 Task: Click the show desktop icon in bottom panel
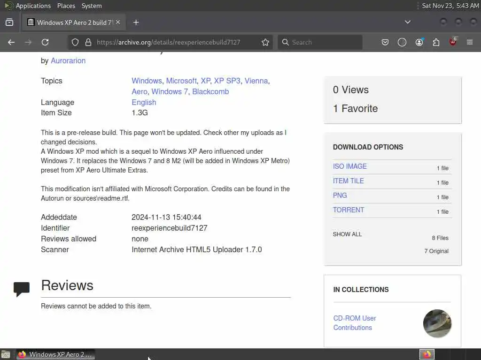6,355
